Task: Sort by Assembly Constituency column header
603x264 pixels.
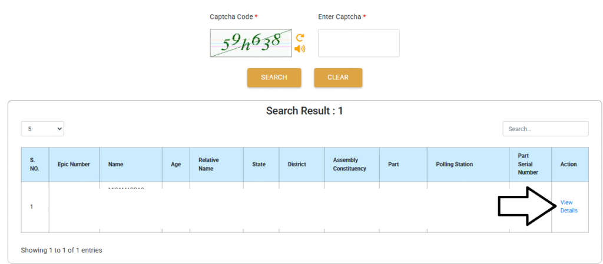Action: (x=350, y=165)
